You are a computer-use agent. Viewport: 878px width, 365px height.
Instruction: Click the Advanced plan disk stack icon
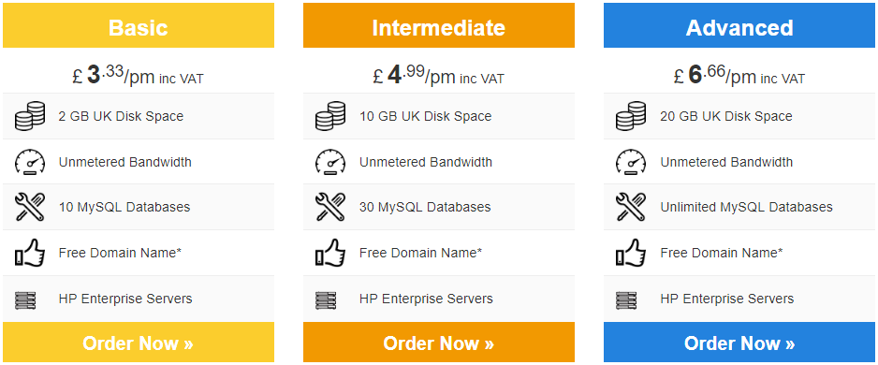[x=631, y=116]
